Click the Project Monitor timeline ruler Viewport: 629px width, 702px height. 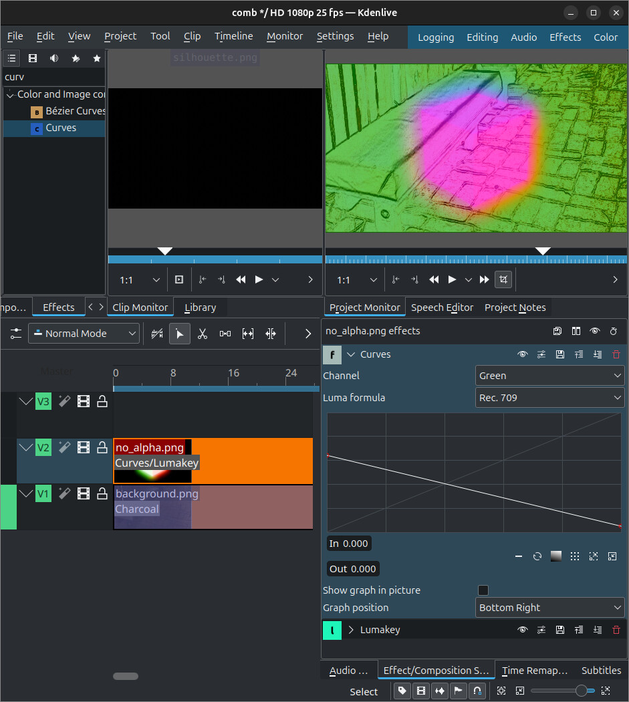476,259
